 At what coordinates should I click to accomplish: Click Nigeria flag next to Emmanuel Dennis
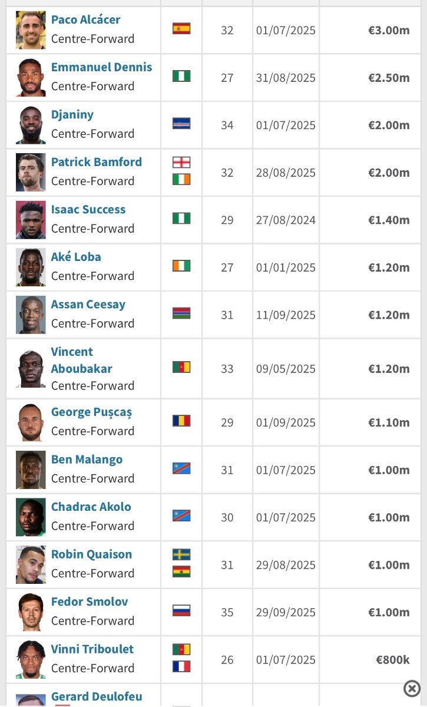[181, 76]
